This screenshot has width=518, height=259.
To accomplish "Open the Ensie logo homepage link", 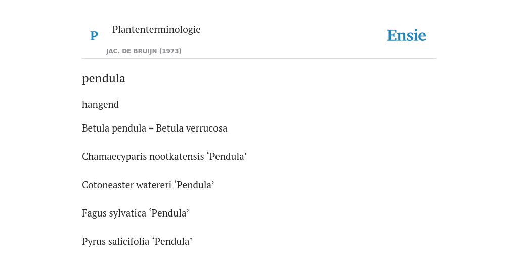I will pos(406,36).
